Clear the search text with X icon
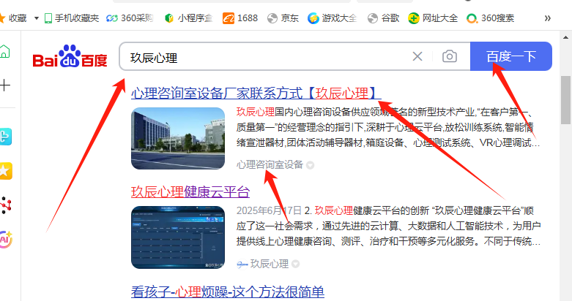 tap(417, 56)
